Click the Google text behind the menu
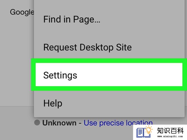Image resolution: width=187 pixels, height=140 pixels. pos(22,12)
